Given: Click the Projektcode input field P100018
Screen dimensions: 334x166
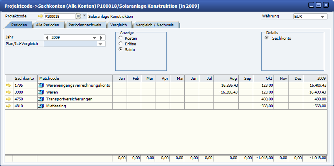Looking at the screenshot, I should point(60,16).
